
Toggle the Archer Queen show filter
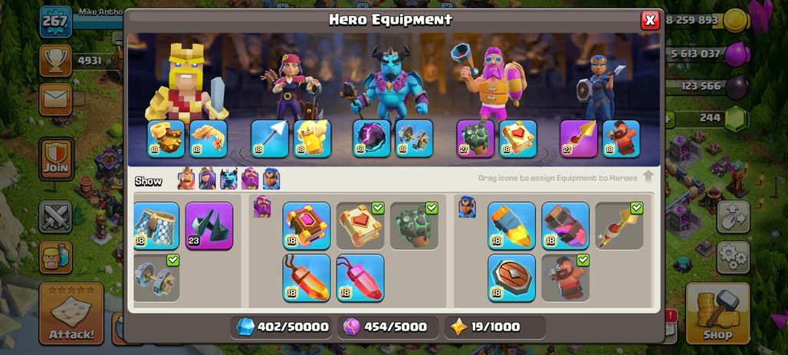pyautogui.click(x=207, y=179)
